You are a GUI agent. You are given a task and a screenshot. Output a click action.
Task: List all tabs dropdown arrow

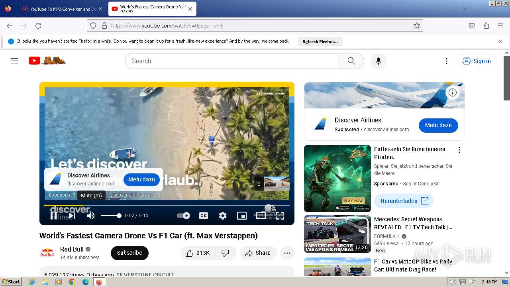(465, 9)
